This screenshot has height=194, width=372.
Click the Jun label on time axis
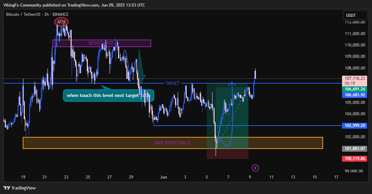coord(164,177)
